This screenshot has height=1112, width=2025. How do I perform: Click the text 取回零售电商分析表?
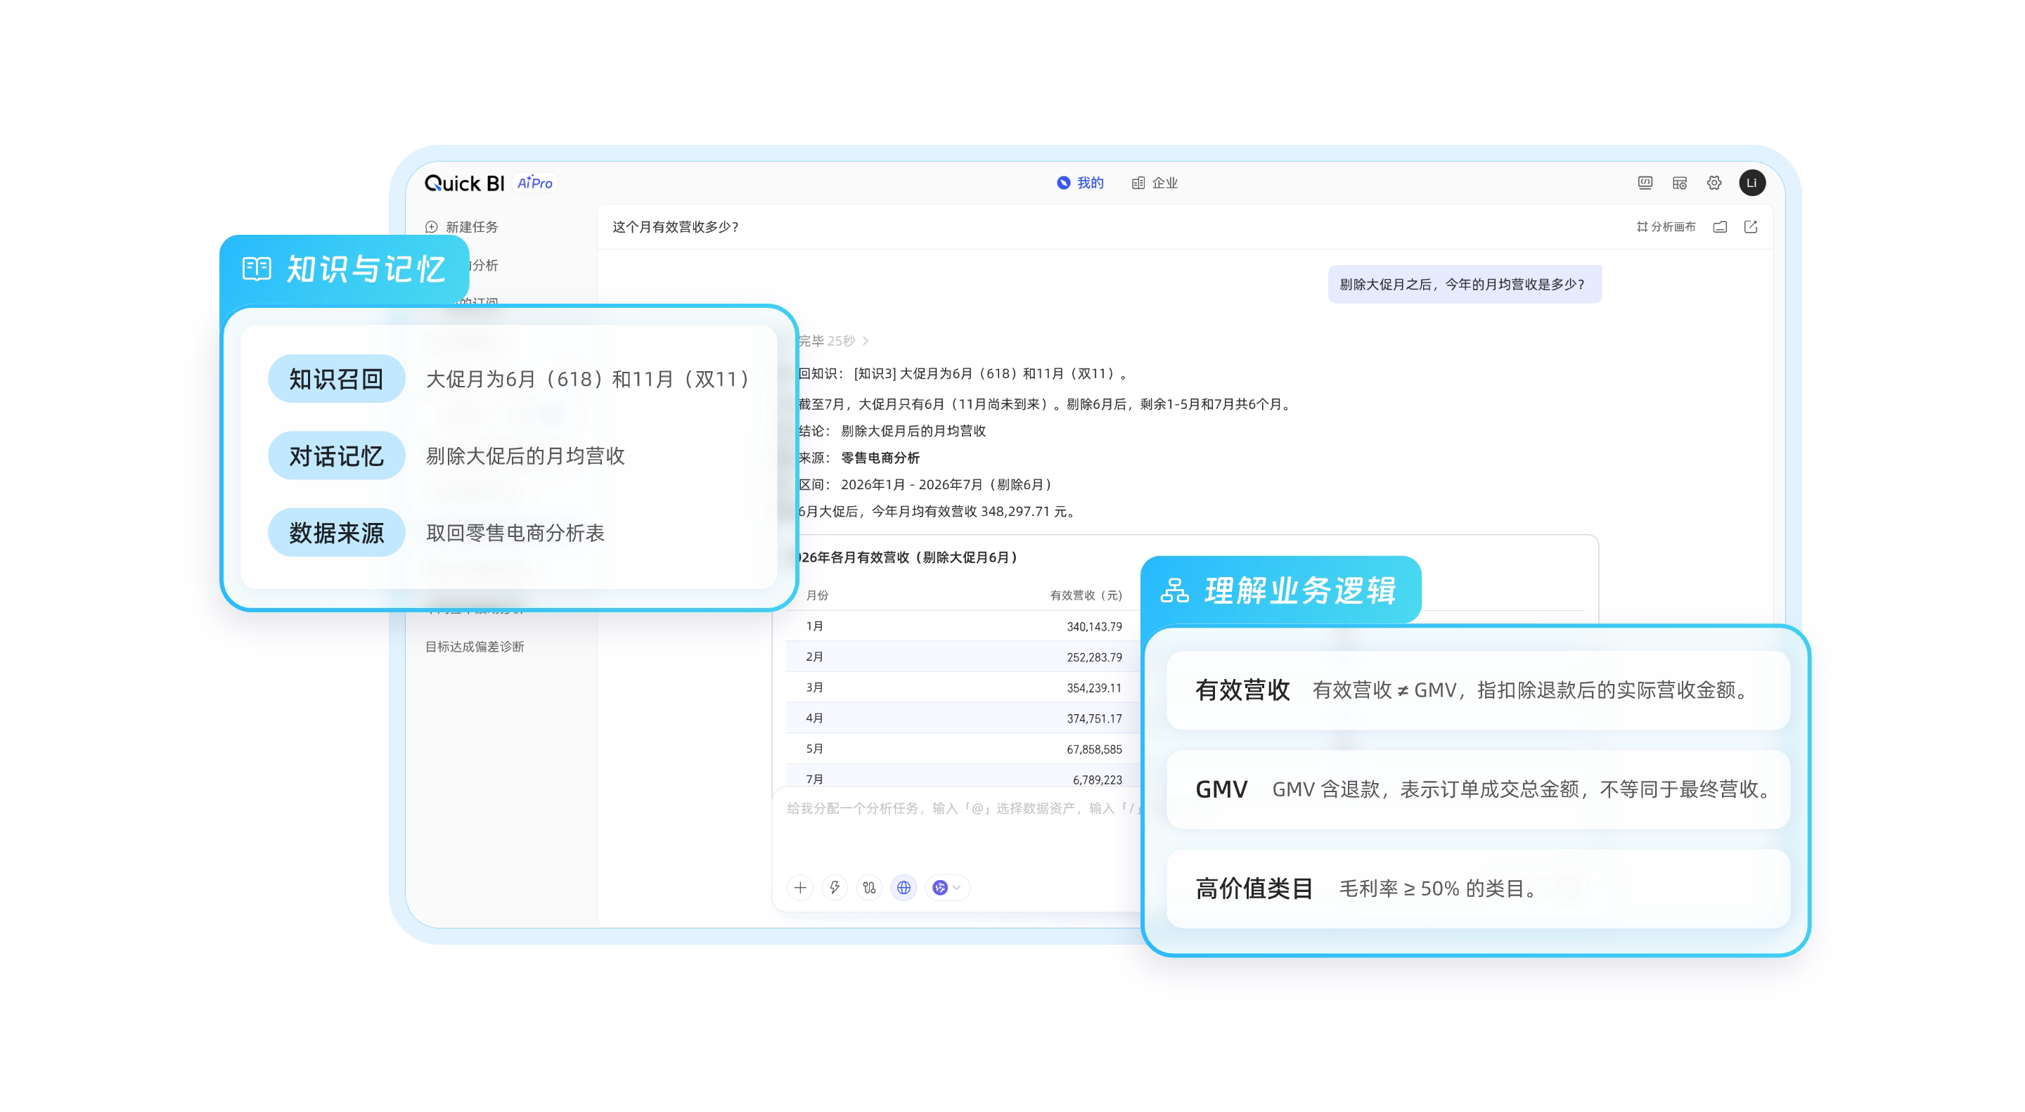(x=515, y=534)
